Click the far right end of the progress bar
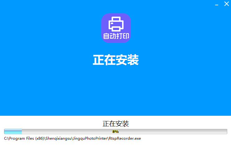The image size is (231, 145). 226,132
